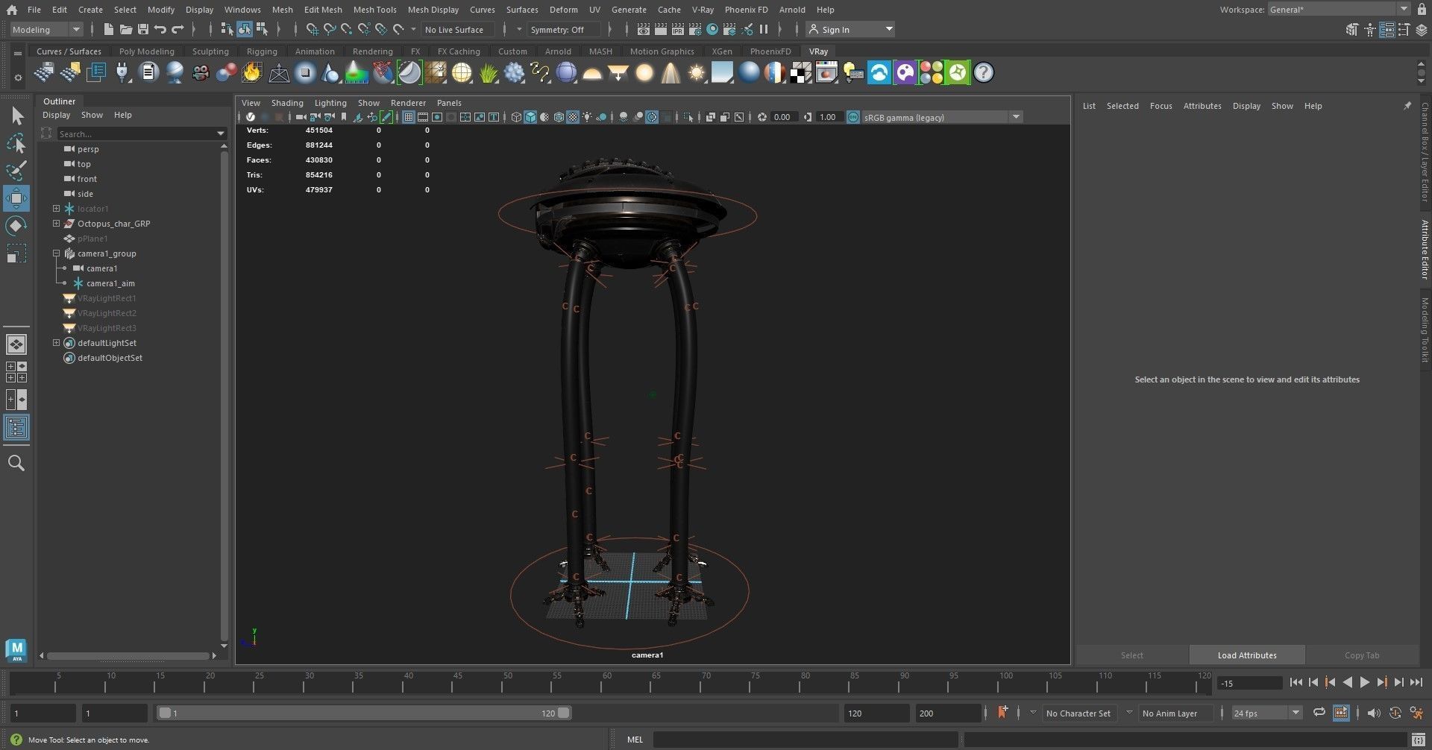The height and width of the screenshot is (750, 1432).
Task: Open the Mesh Tools menu
Action: 374,10
